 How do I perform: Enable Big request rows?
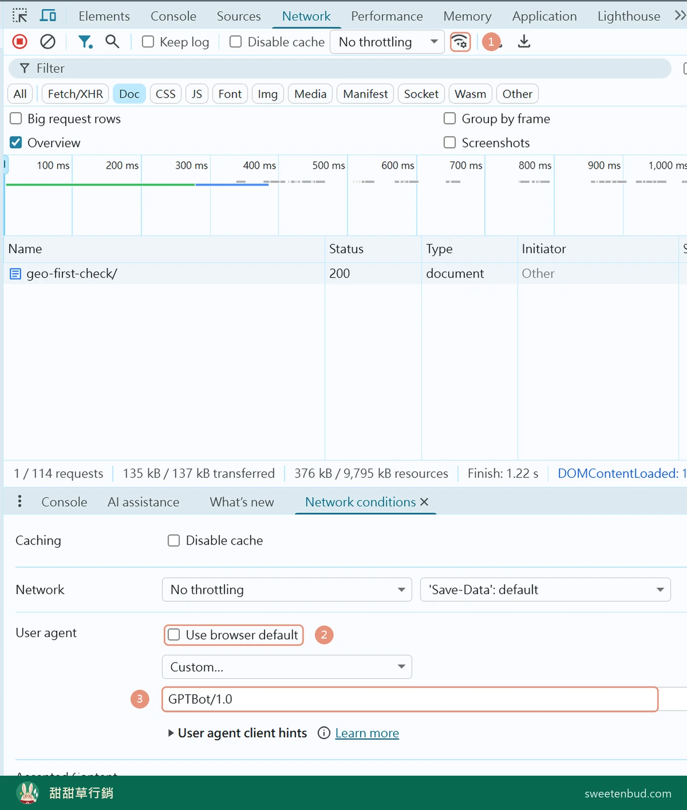(x=16, y=118)
